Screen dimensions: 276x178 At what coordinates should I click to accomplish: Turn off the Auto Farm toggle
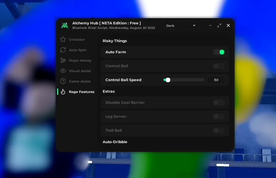pyautogui.click(x=219, y=52)
